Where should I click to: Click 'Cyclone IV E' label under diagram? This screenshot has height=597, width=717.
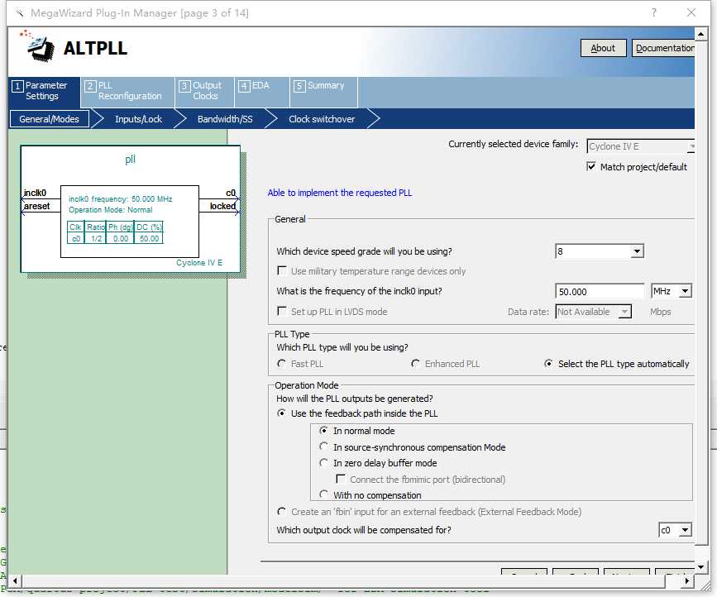click(x=199, y=263)
